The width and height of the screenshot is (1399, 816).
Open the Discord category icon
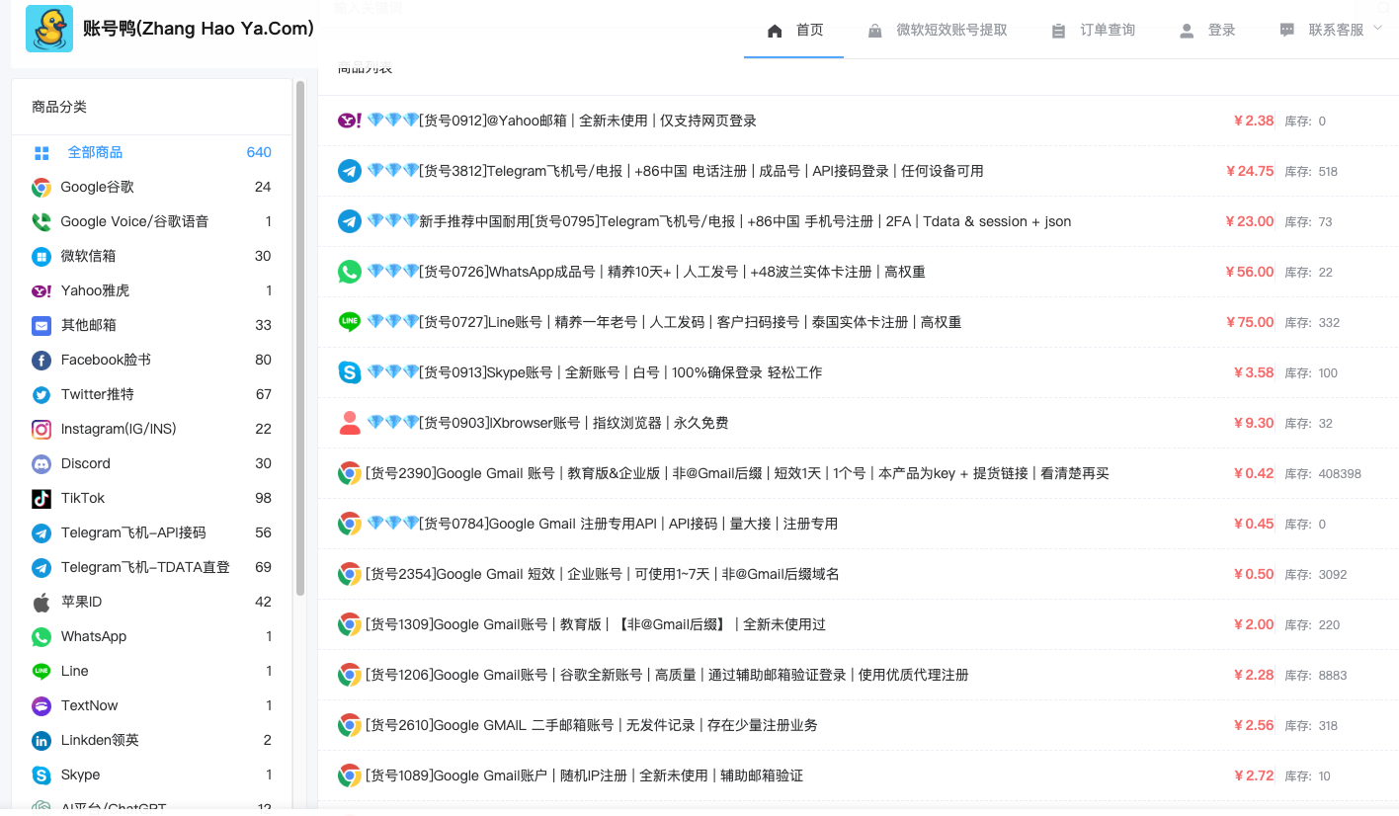click(41, 463)
